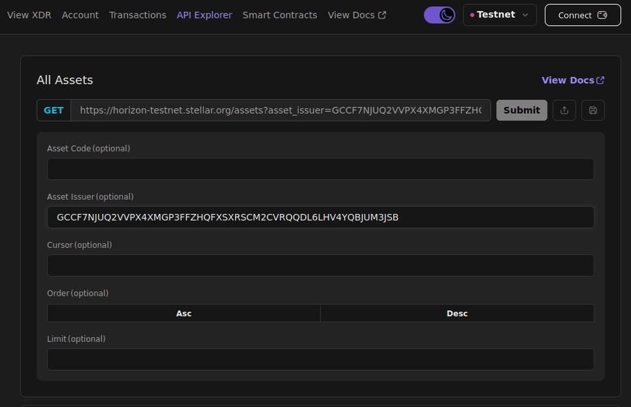Screen dimensions: 631x407
Task: Select Desc order option
Action: click(x=457, y=313)
